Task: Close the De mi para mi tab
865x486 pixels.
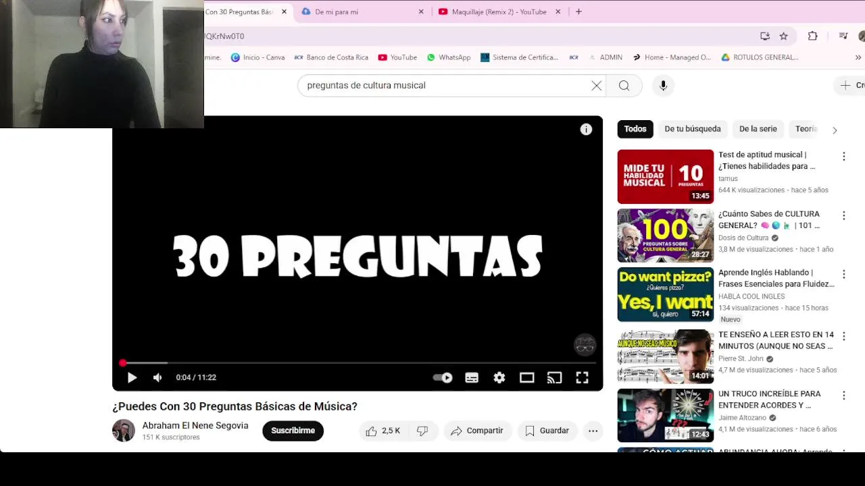Action: (421, 11)
